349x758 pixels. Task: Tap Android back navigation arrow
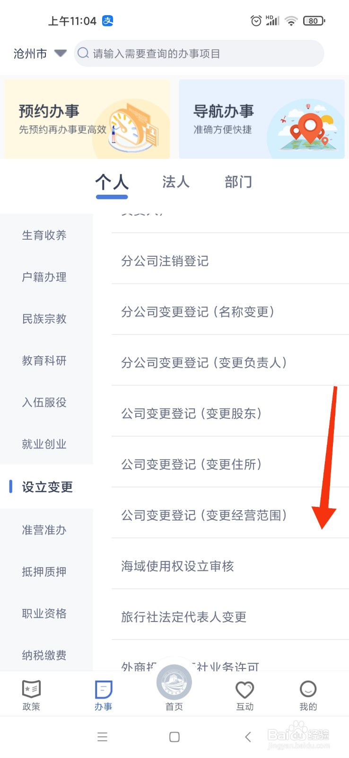[x=248, y=737]
